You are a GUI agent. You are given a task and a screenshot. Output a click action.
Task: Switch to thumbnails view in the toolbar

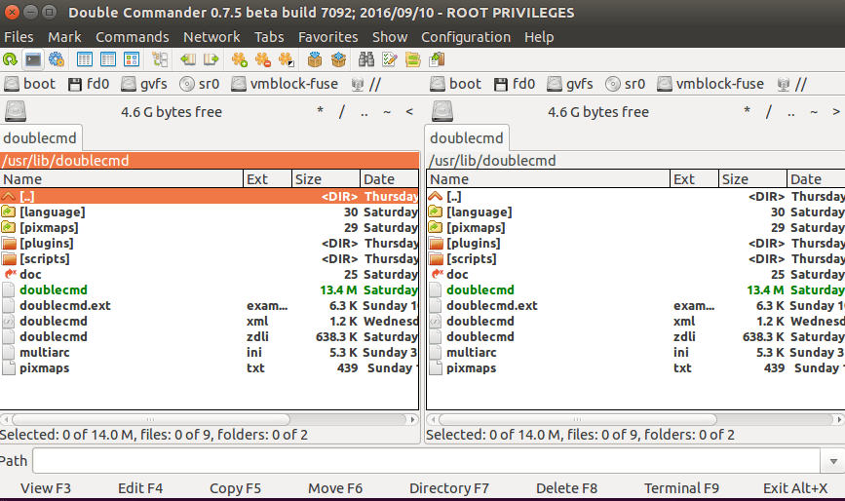click(x=130, y=59)
